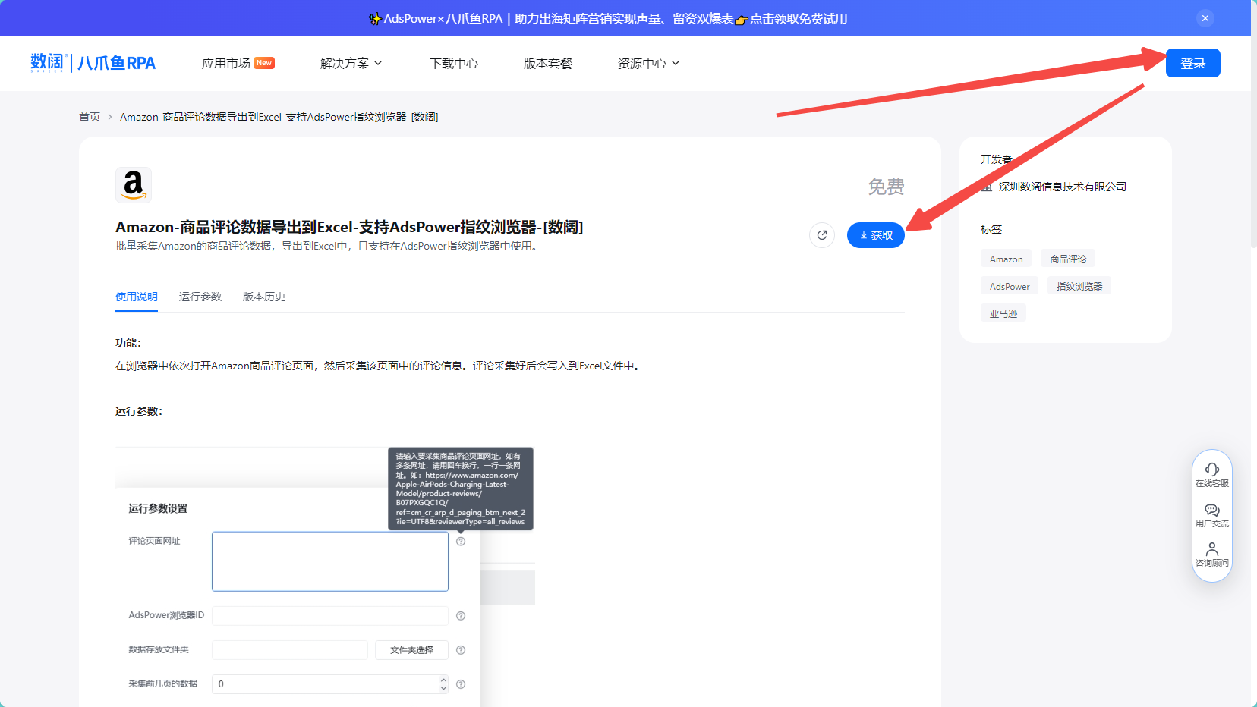Click the New badge on 应用市场
Image resolution: width=1257 pixels, height=707 pixels.
tap(264, 63)
